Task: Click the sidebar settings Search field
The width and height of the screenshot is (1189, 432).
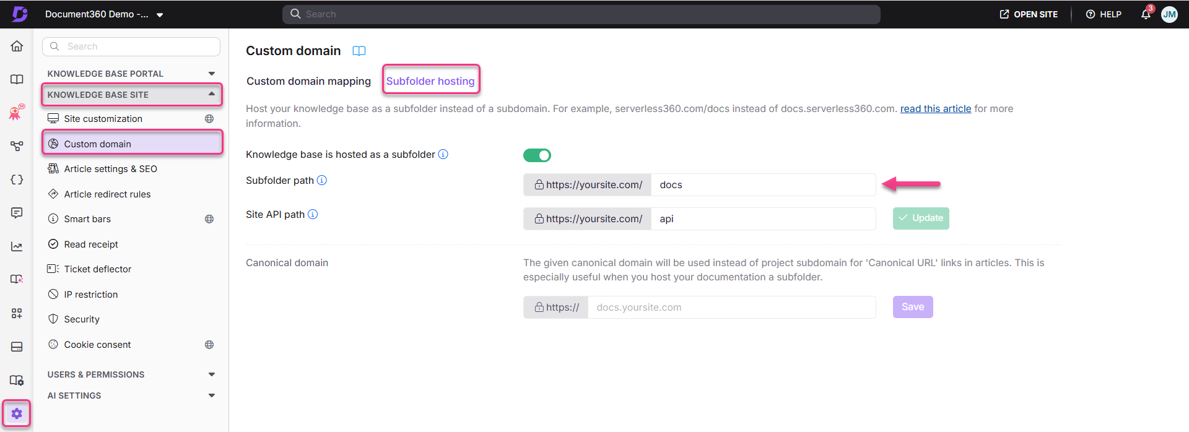Action: point(131,46)
